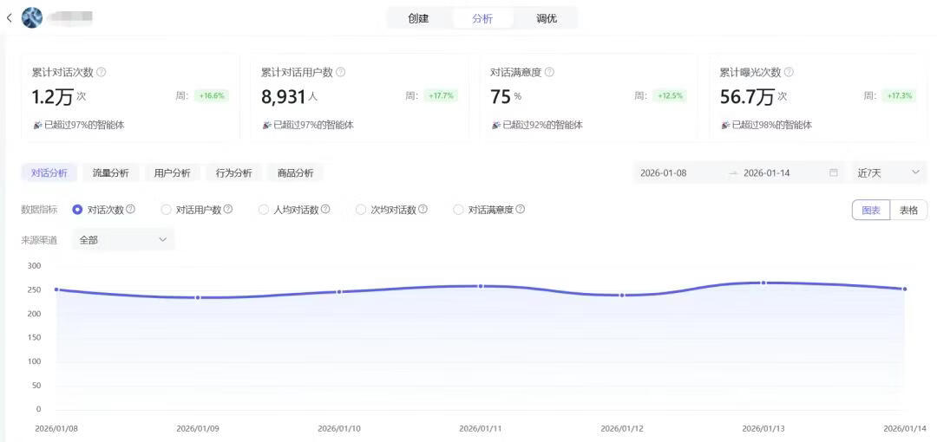Click the 8,931 user count value
Image resolution: width=937 pixels, height=442 pixels.
coord(283,97)
